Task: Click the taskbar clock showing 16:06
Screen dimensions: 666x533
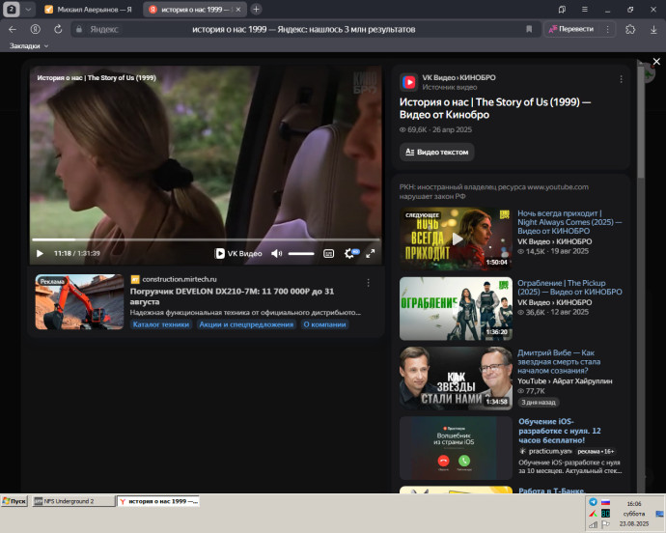Action: pos(634,504)
